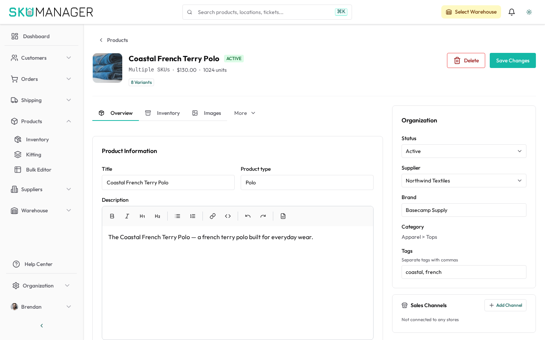Insert a bulleted list
The width and height of the screenshot is (545, 340).
(x=178, y=216)
